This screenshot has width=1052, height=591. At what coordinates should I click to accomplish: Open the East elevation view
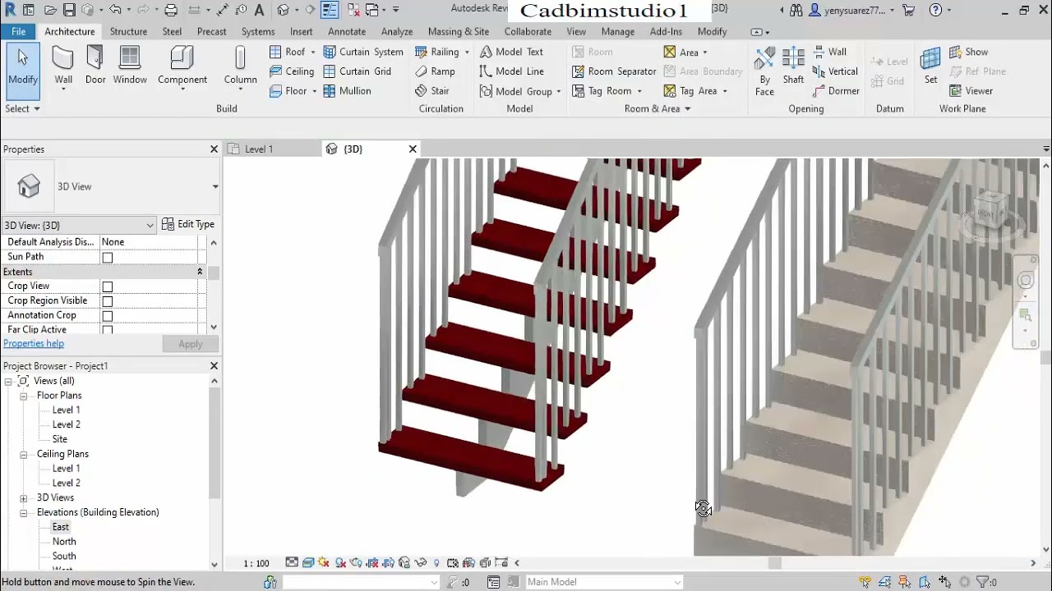(61, 527)
